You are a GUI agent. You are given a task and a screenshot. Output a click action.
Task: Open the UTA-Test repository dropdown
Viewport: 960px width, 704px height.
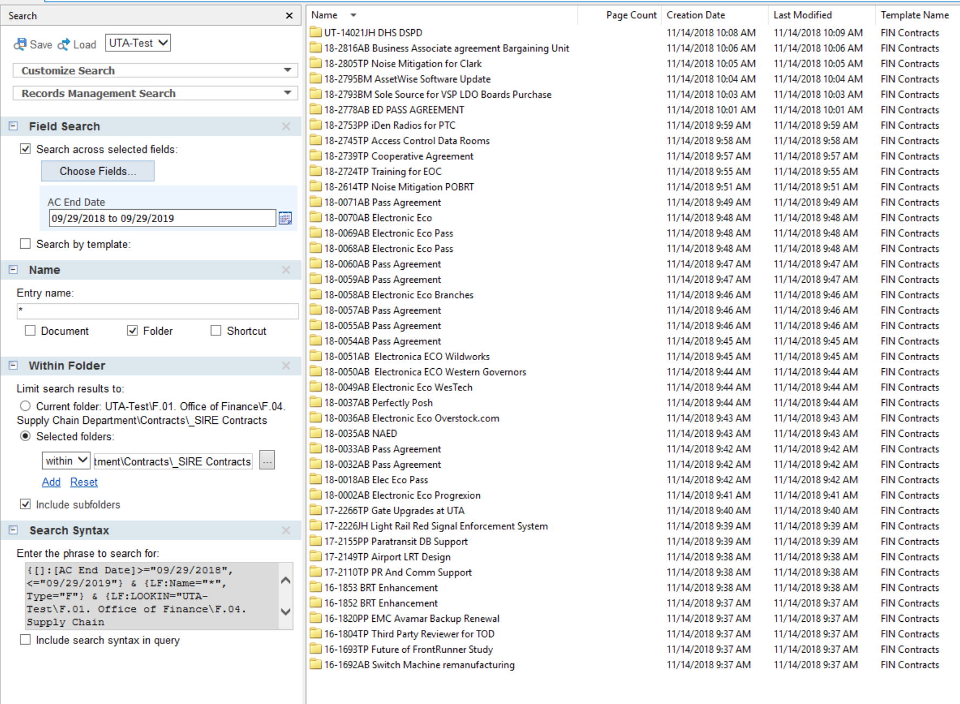pyautogui.click(x=138, y=43)
